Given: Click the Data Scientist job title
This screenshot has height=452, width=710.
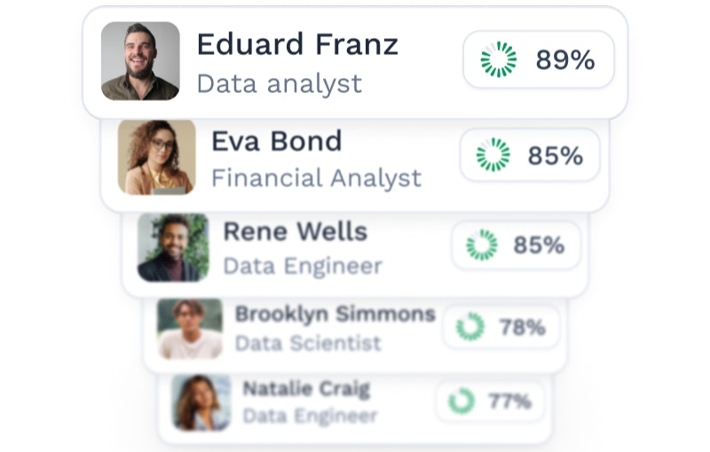Looking at the screenshot, I should 308,343.
